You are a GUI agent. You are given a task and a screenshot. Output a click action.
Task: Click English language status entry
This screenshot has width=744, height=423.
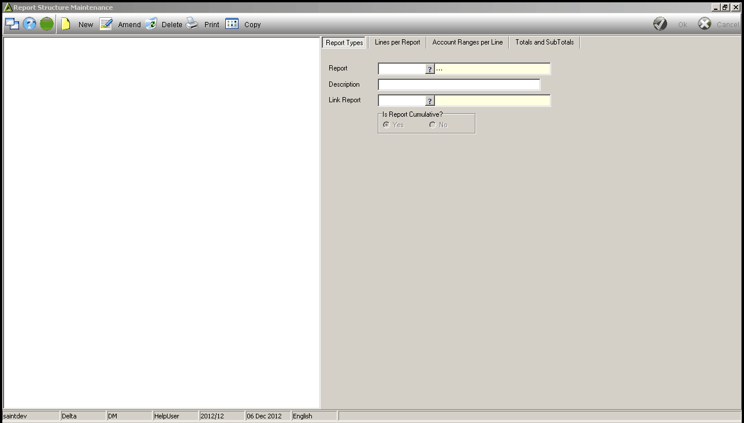pos(314,416)
